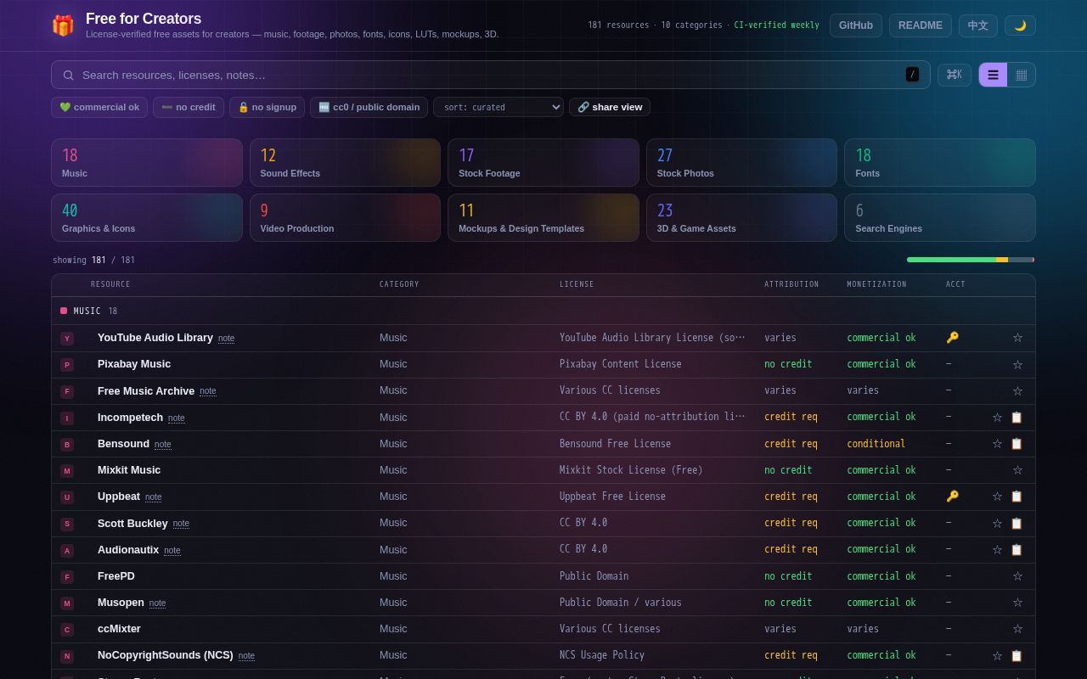Copy attribution clipboard for Bensound
The width and height of the screenshot is (1087, 679).
pyautogui.click(x=1017, y=444)
